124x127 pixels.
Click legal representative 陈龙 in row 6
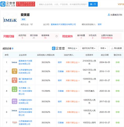click(60, 112)
